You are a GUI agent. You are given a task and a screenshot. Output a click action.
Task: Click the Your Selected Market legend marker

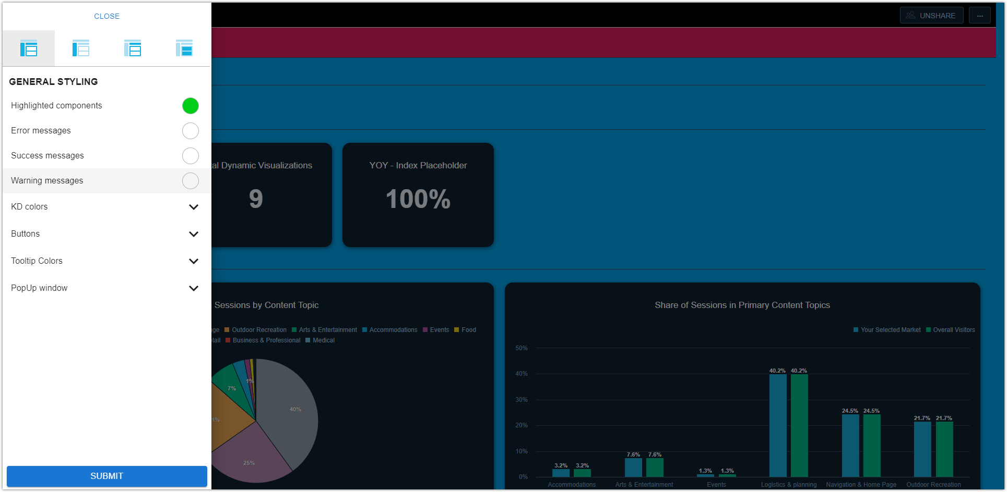[x=855, y=329]
